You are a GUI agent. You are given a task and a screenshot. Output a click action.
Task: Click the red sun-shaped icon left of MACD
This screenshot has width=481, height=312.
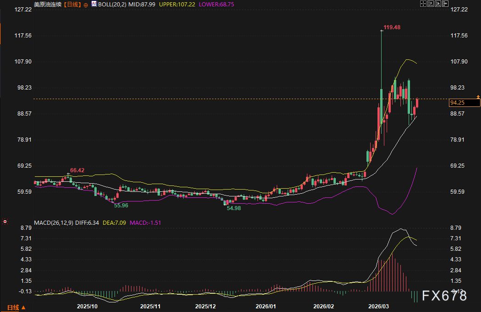(5, 222)
